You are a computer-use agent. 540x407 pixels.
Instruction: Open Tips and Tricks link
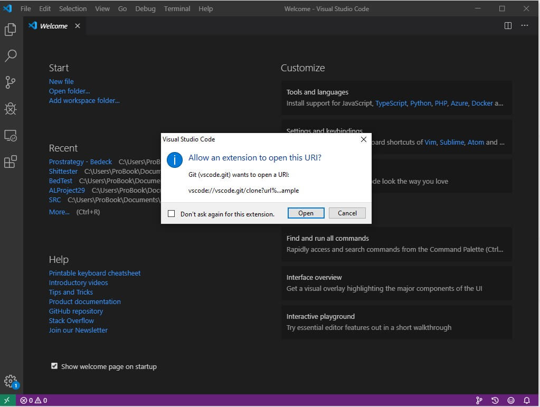pyautogui.click(x=71, y=292)
